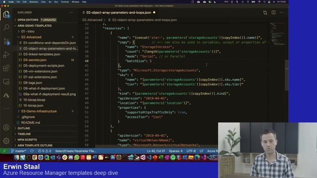
Task: Open purple Visual Studio icon in dock
Action: coord(143,157)
